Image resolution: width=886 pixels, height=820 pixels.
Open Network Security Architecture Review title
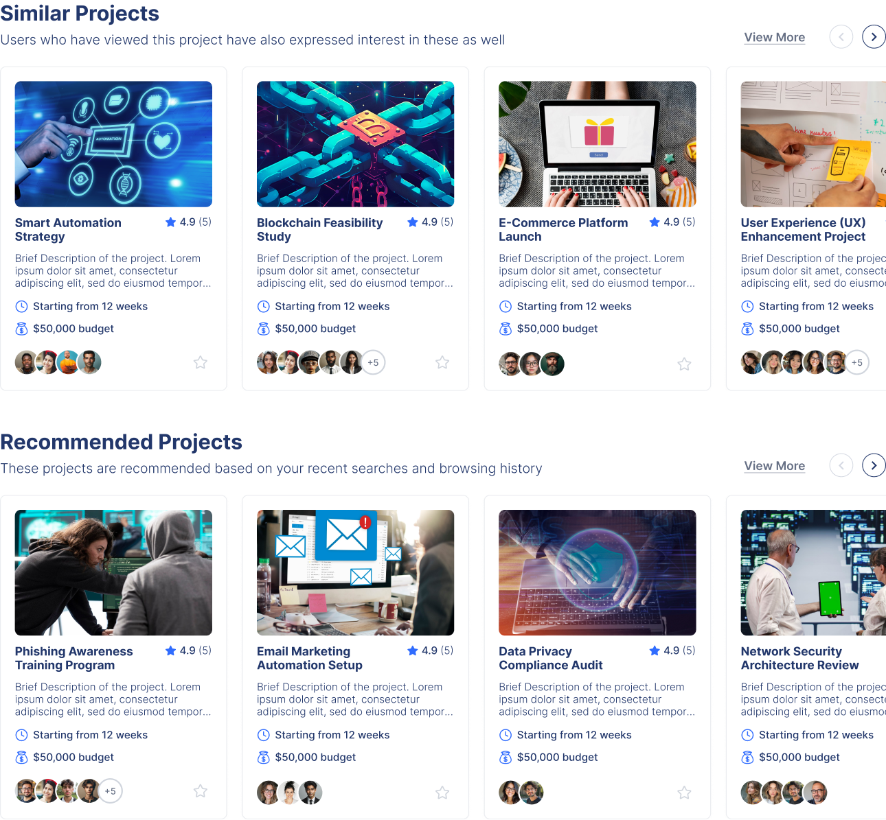click(800, 659)
